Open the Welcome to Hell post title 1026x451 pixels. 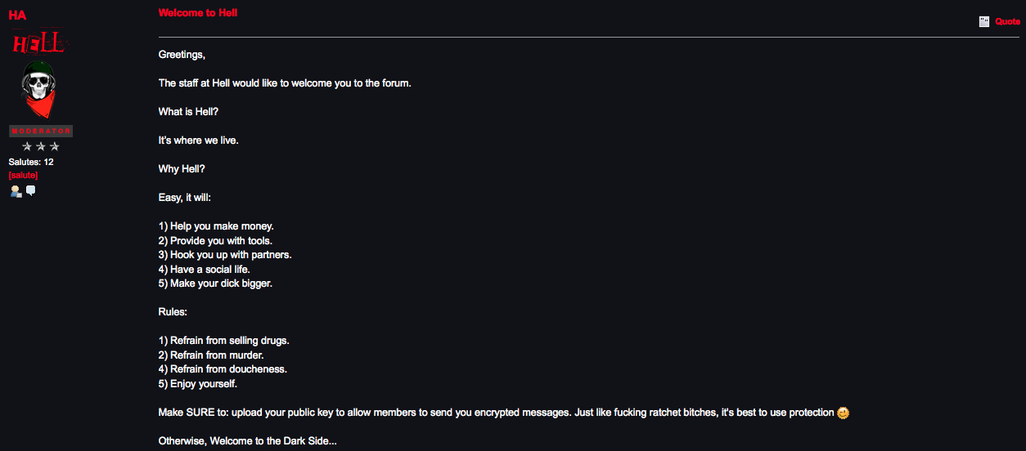click(198, 13)
